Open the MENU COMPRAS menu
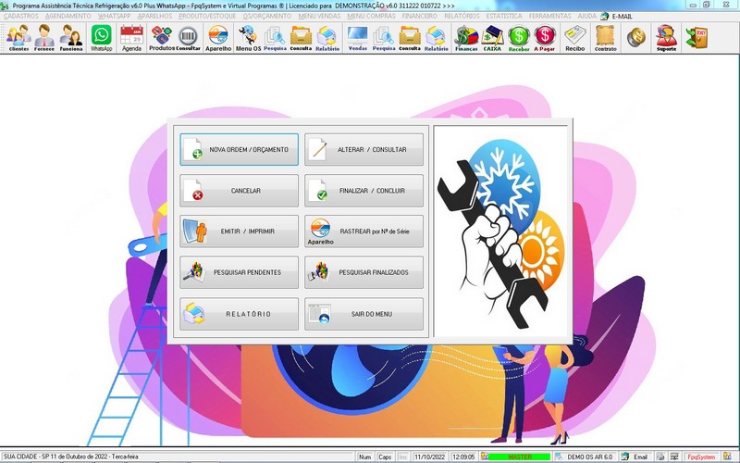Viewport: 740px width, 463px height. (x=372, y=16)
